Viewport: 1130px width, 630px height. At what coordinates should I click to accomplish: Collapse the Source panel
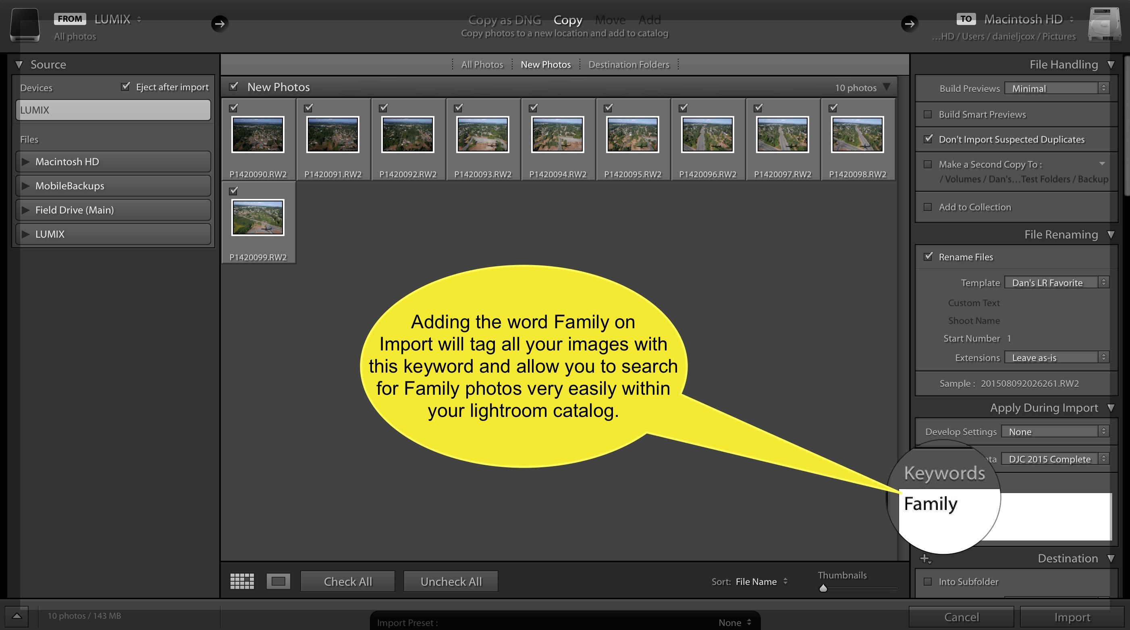(x=19, y=65)
